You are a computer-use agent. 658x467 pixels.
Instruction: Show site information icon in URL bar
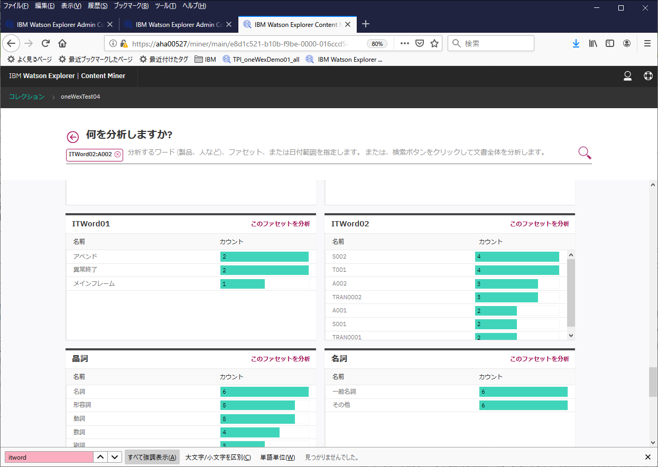point(113,44)
